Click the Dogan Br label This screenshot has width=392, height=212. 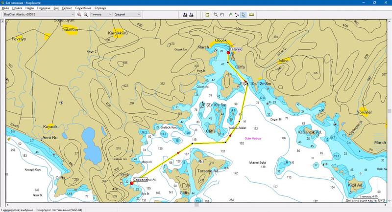pyautogui.click(x=276, y=119)
